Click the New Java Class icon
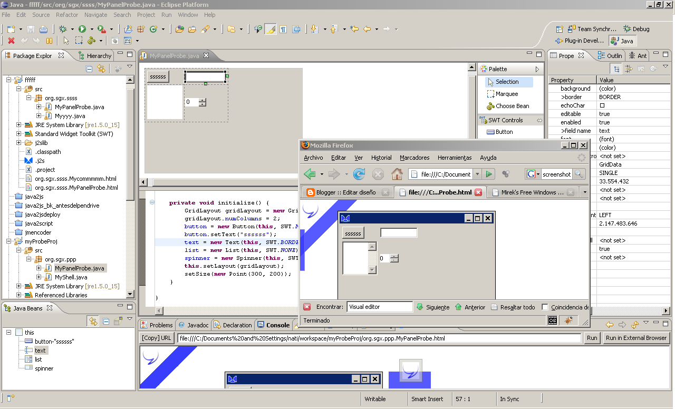675x409 pixels. (x=154, y=29)
